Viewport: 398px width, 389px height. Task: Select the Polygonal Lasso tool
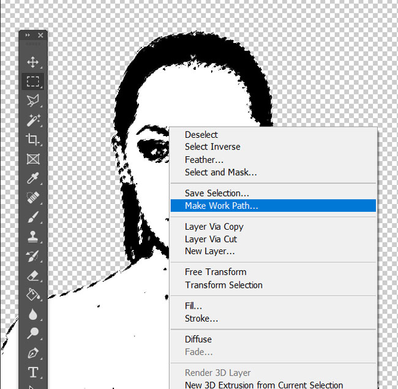(x=32, y=100)
